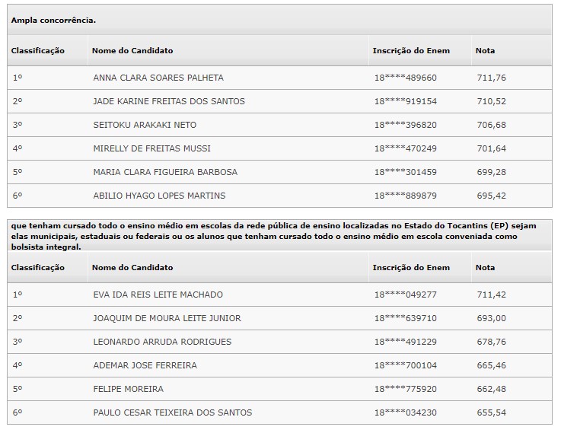
Task: Click the name ANNA CLARA SOARES PALHETA
Action: 158,78
